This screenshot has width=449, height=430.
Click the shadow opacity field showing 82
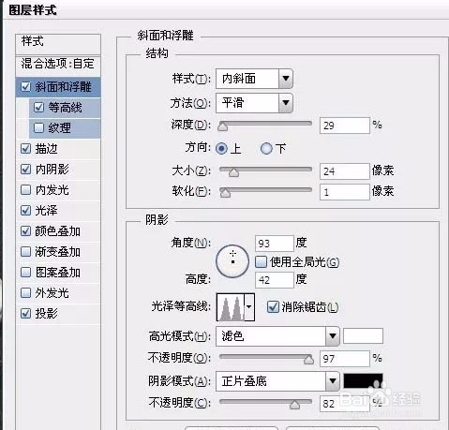(x=345, y=404)
